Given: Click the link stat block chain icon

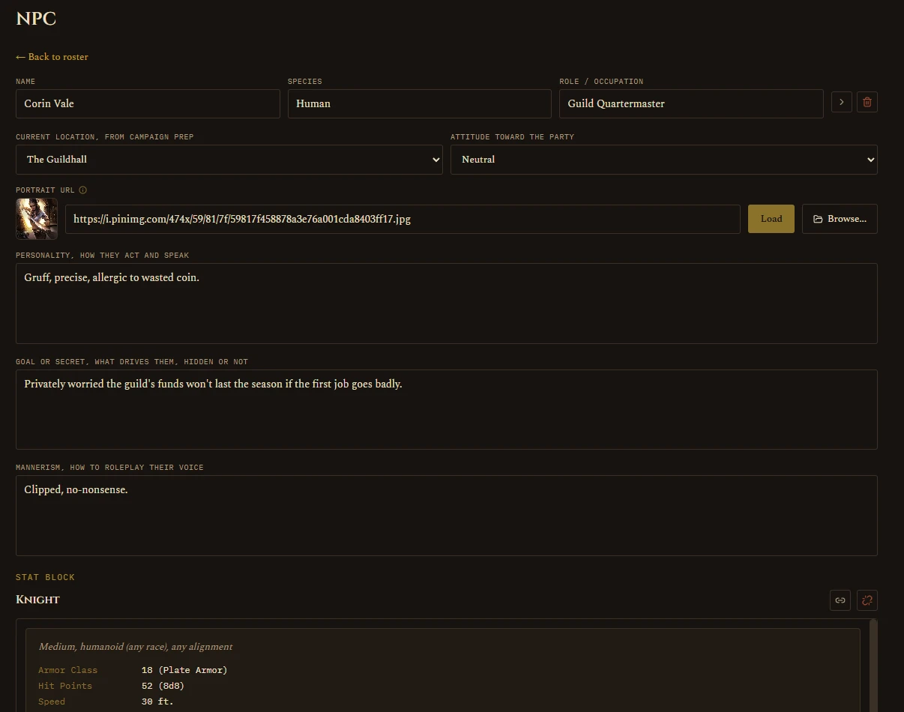Looking at the screenshot, I should tap(840, 600).
